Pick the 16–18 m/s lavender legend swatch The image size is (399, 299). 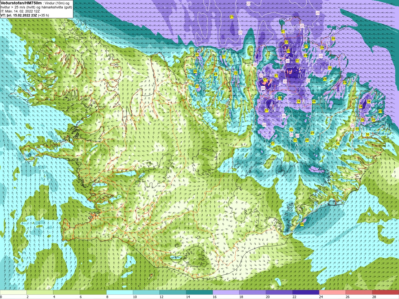coord(226,292)
